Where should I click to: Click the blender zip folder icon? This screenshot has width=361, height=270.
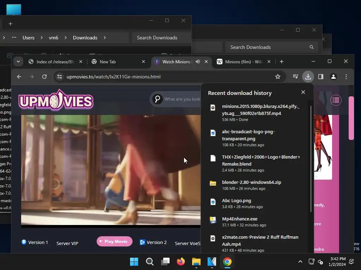[x=213, y=183]
